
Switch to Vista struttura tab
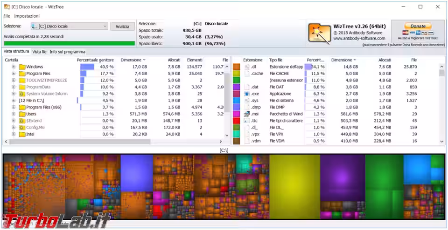click(x=16, y=52)
